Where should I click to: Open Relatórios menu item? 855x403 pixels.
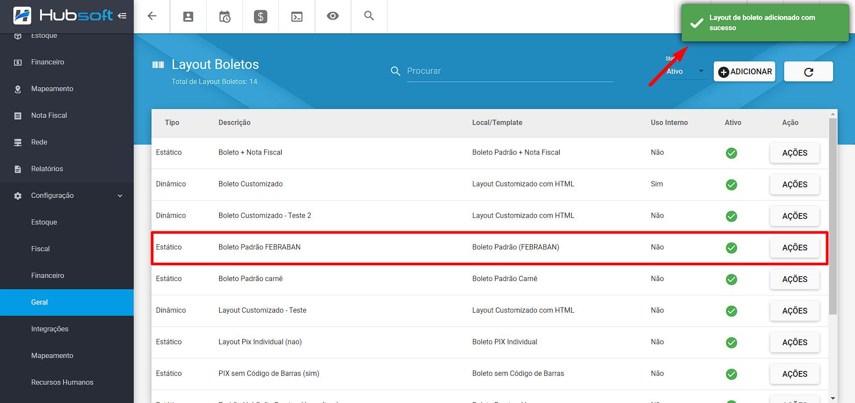[67, 169]
